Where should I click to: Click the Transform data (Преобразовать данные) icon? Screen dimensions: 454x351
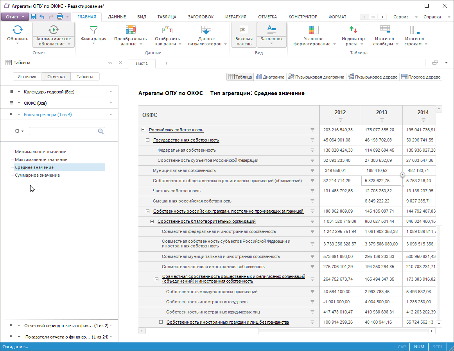[x=130, y=30]
